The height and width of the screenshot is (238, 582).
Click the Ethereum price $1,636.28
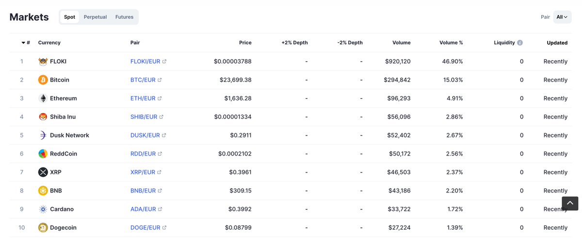point(238,98)
